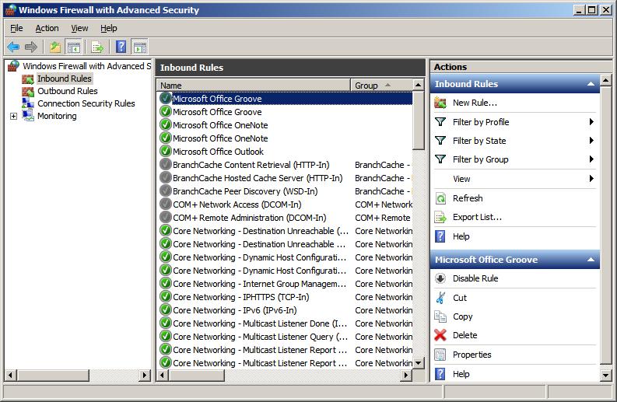Click New Rule icon in Actions pane
Viewport: 617px width, 402px height.
coord(440,103)
